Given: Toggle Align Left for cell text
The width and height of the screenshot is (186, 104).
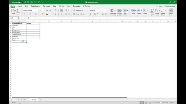Looking at the screenshot, I should tap(56, 14).
